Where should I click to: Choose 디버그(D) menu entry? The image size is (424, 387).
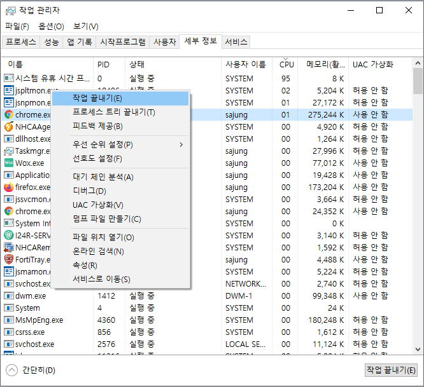[x=120, y=191]
